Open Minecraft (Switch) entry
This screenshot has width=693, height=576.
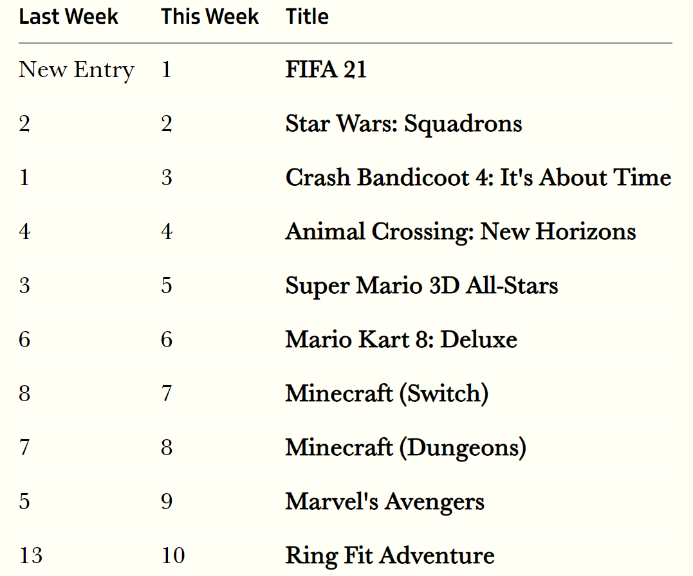[387, 393]
